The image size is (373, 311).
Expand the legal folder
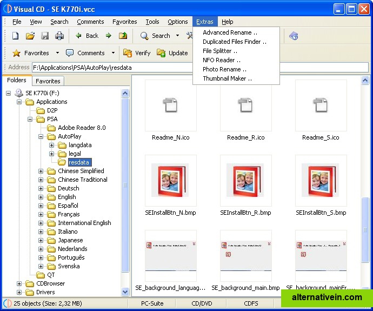click(51, 154)
